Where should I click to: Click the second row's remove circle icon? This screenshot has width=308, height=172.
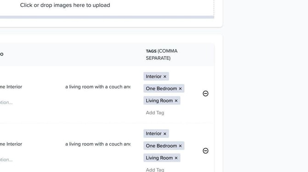point(205,151)
